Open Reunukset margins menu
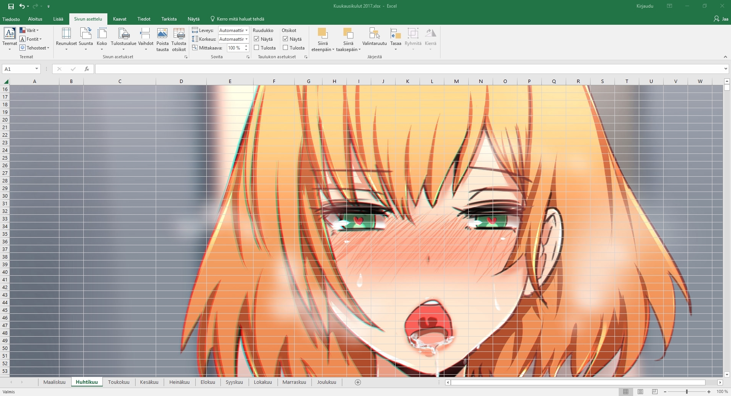This screenshot has height=396, width=731. (x=66, y=39)
